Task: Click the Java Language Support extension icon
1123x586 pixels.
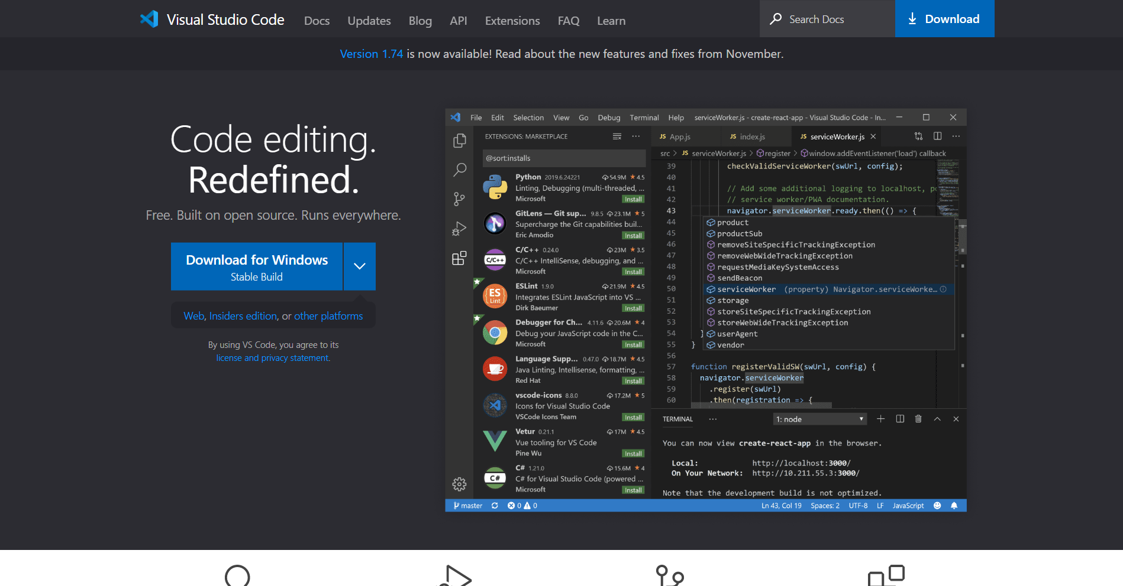Action: [495, 369]
